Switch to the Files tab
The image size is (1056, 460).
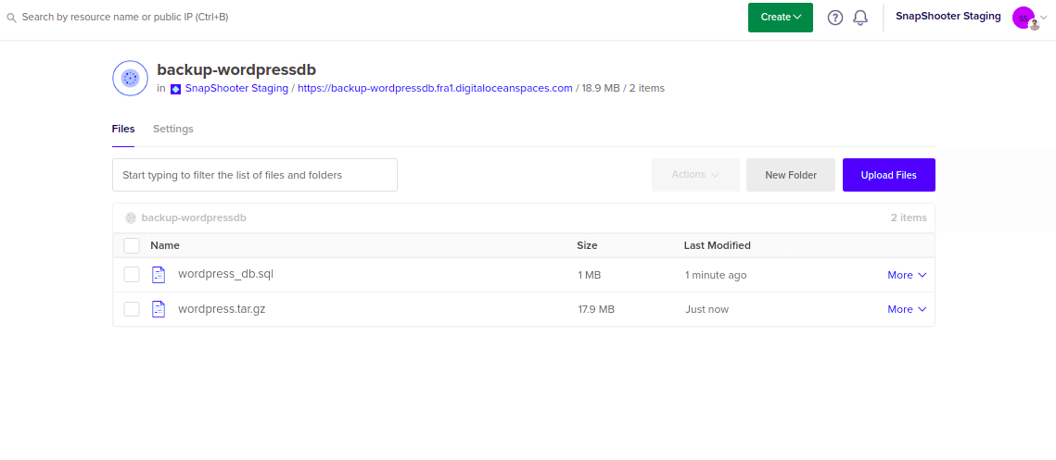(x=123, y=129)
